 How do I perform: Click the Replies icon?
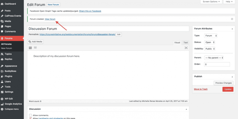[x=2, y=59]
